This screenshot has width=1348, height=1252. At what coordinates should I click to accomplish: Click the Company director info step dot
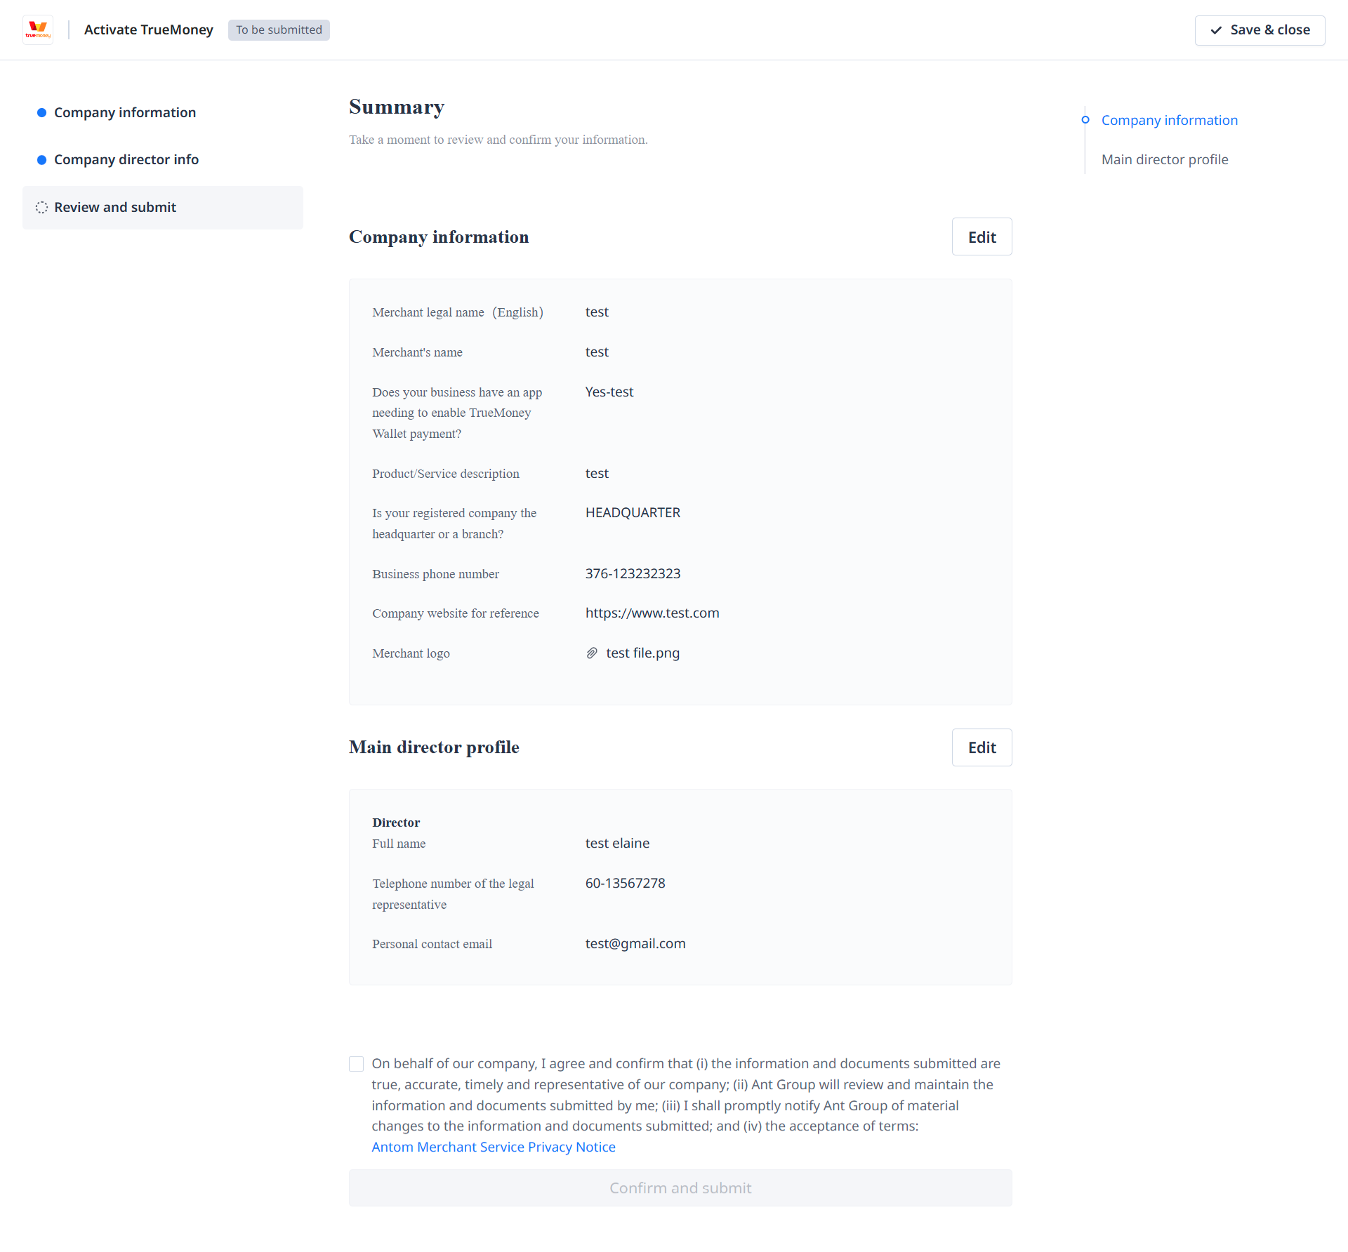pyautogui.click(x=42, y=160)
